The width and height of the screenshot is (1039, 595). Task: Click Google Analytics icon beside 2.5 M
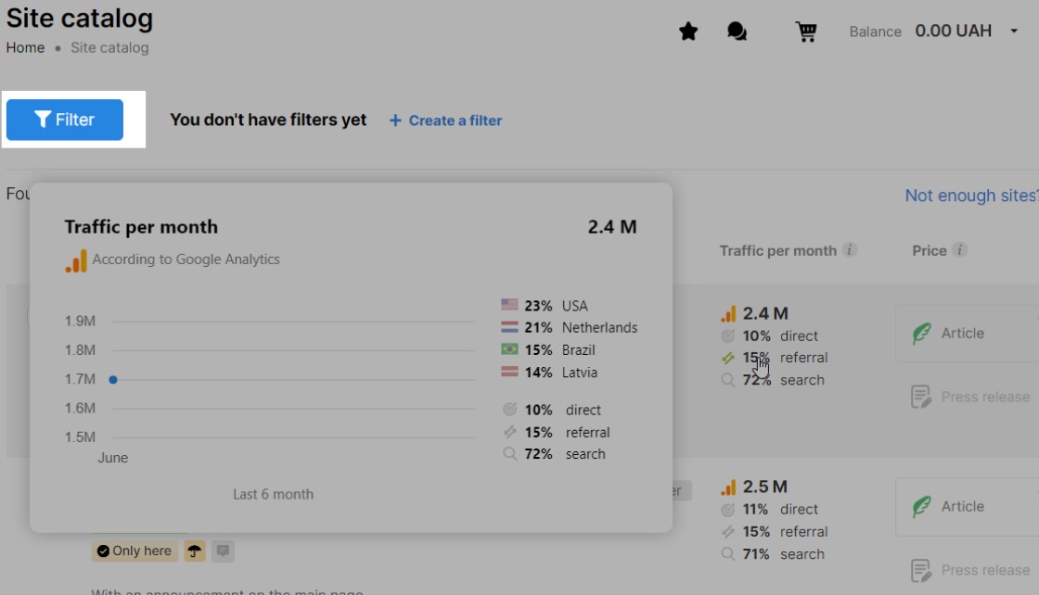click(728, 487)
